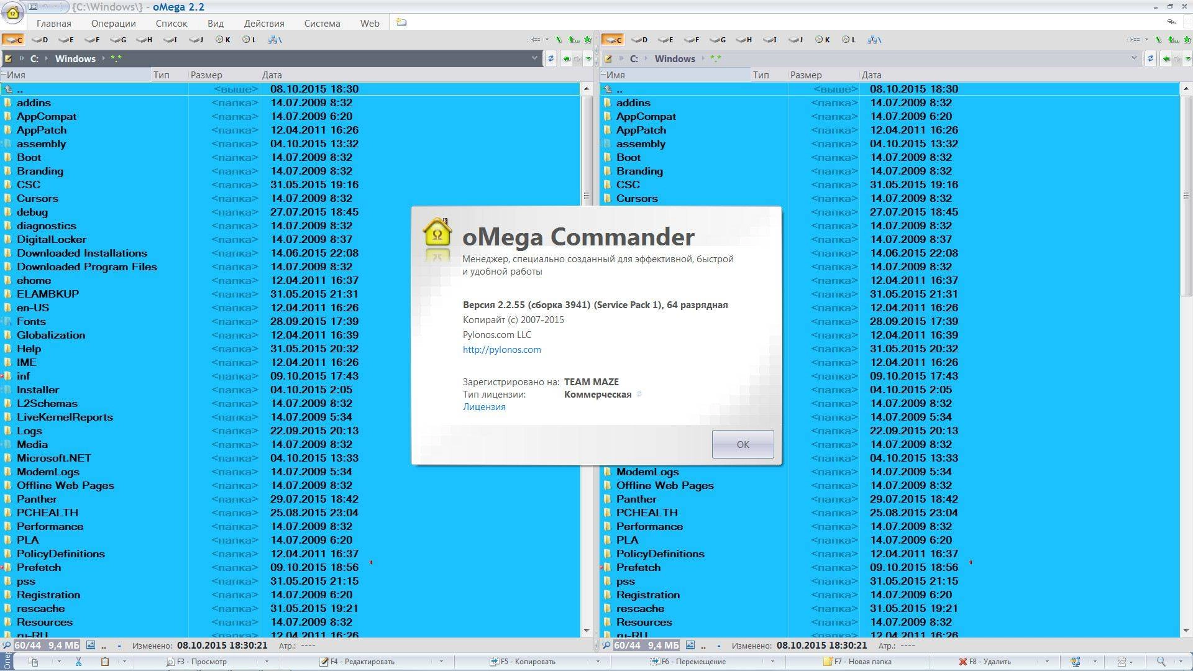
Task: Select drive C in left panel
Action: (13, 40)
